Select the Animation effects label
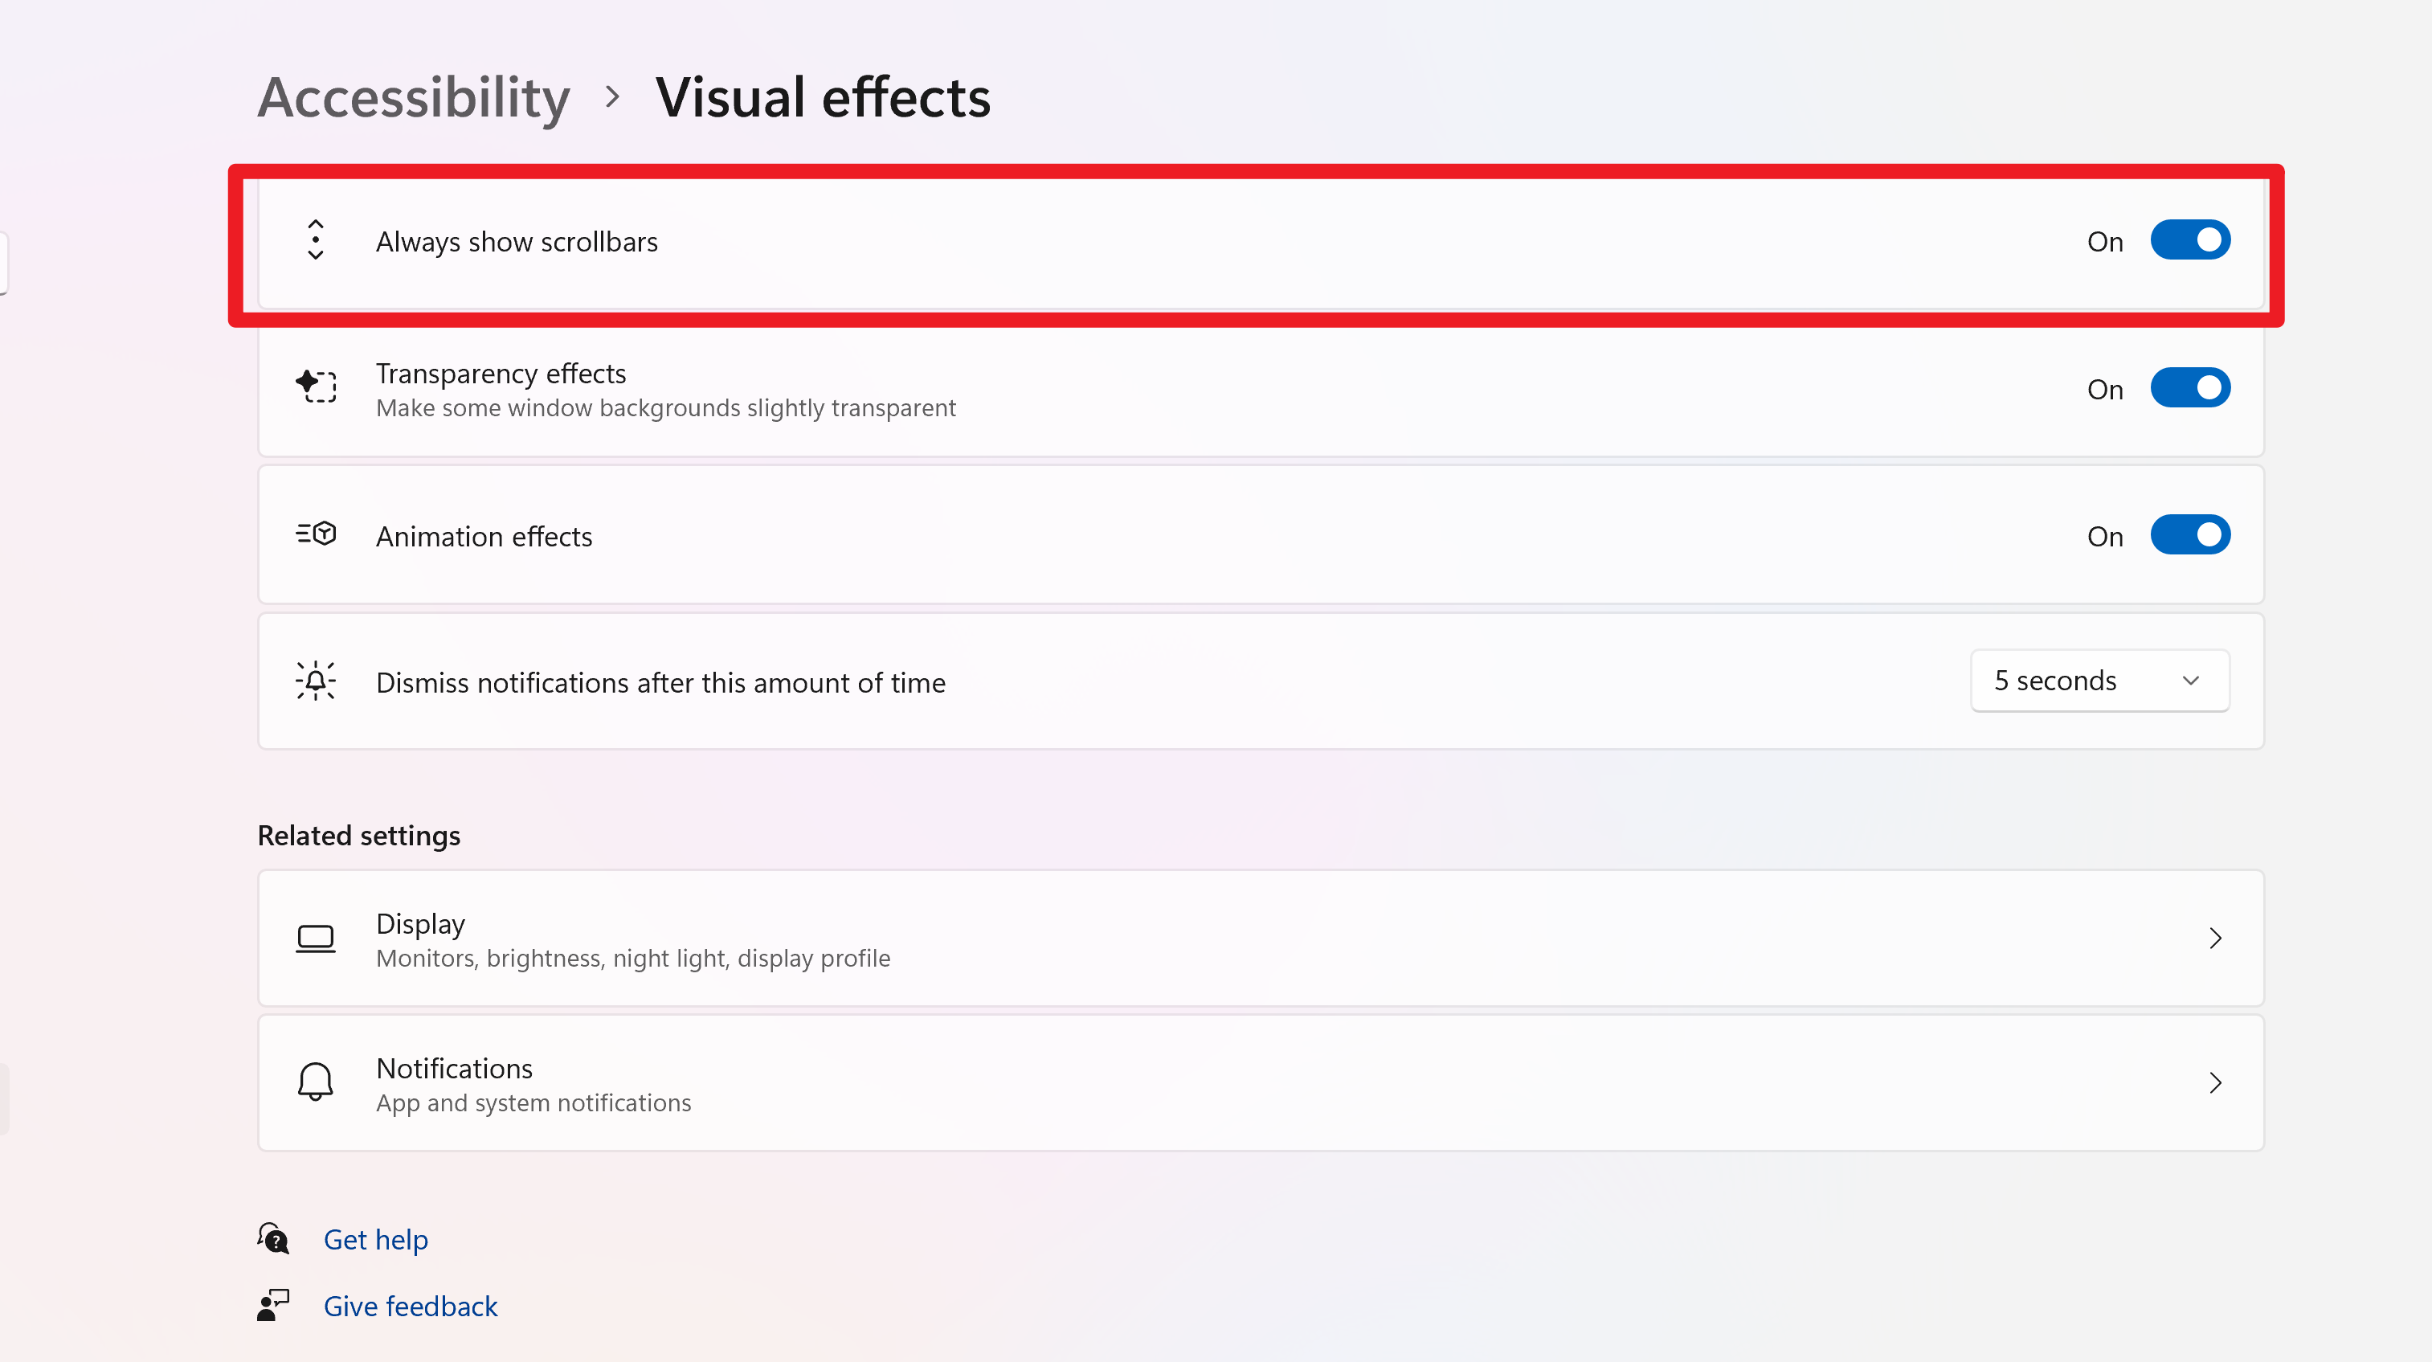This screenshot has height=1362, width=2432. 484,537
